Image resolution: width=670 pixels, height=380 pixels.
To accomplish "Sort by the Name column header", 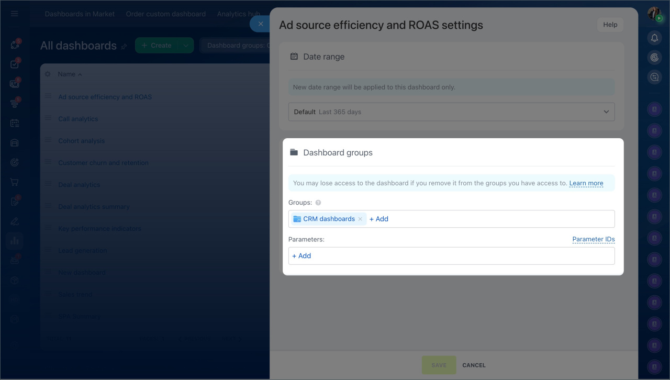I will 67,74.
